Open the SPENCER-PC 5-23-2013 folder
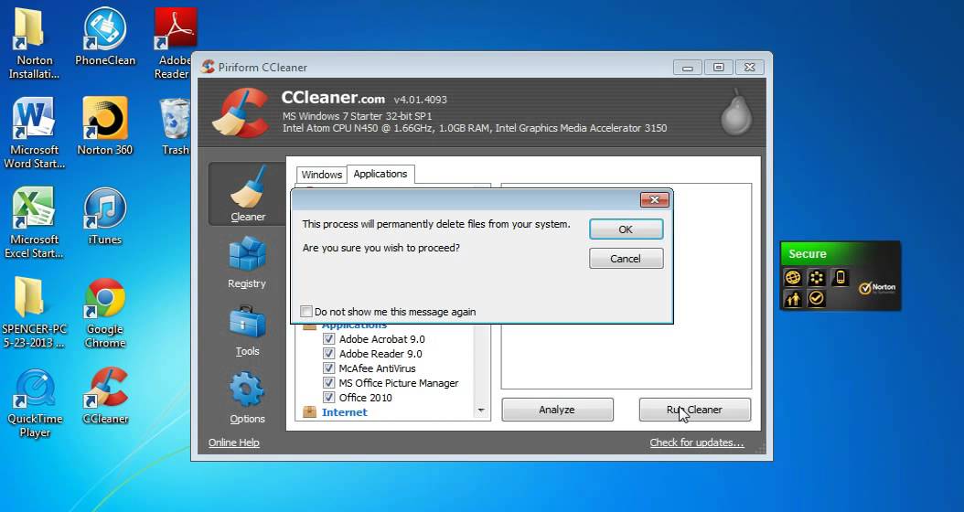The width and height of the screenshot is (964, 512). tap(34, 313)
